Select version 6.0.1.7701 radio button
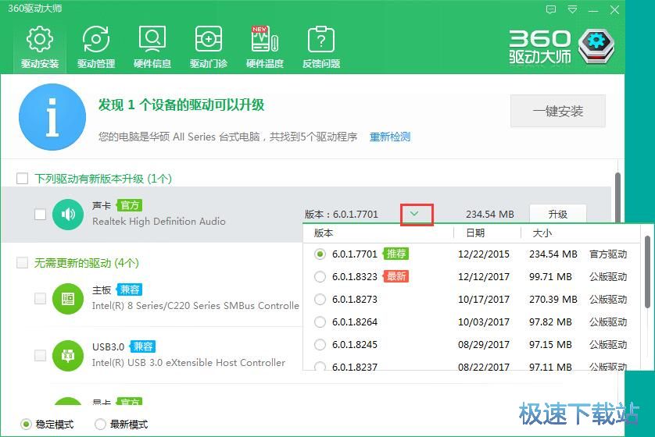 click(320, 254)
